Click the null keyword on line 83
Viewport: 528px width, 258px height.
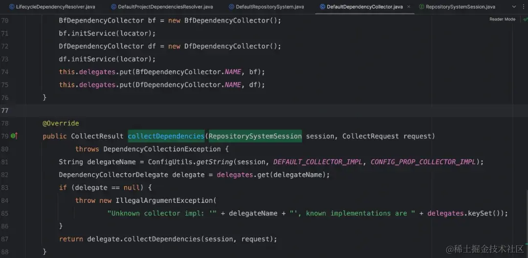click(x=132, y=187)
